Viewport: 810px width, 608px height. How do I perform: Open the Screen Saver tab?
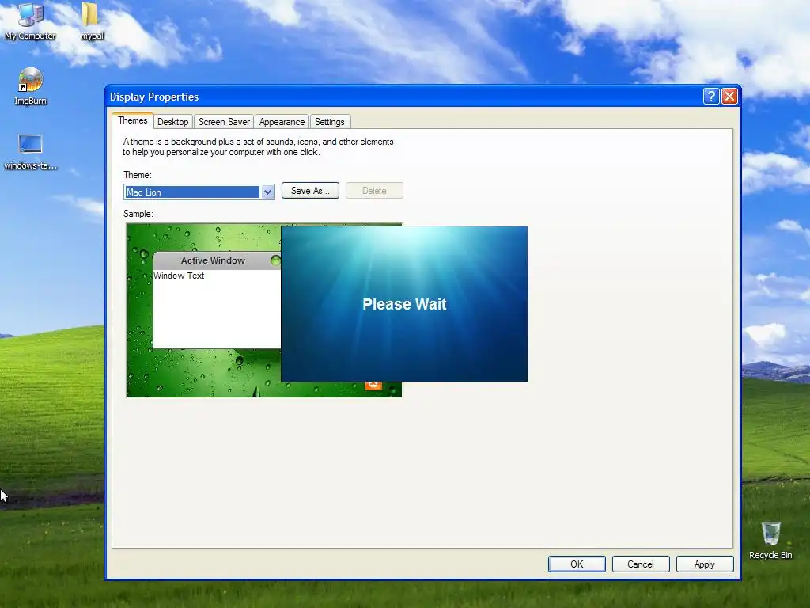pos(224,121)
